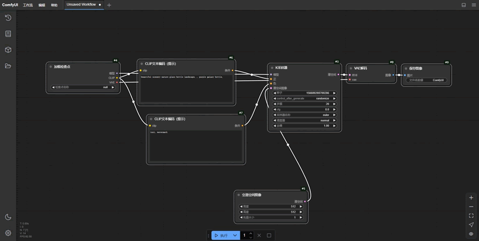This screenshot has height=241, width=479.
Task: Zoom in with the canvas plus button
Action: coord(471,197)
